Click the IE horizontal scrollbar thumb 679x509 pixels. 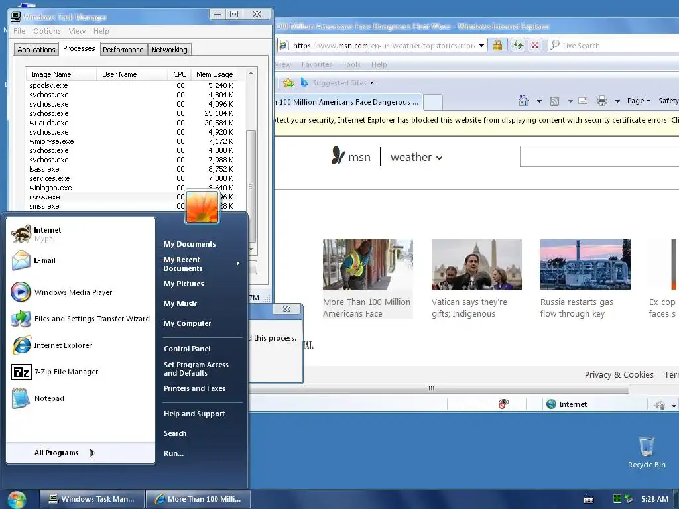[x=438, y=388]
